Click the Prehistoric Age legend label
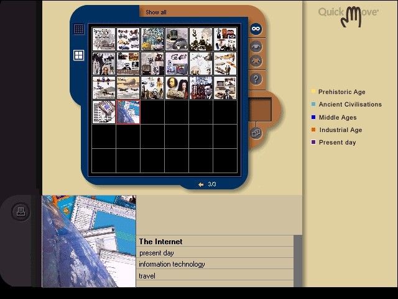The height and width of the screenshot is (299, 398). (341, 92)
